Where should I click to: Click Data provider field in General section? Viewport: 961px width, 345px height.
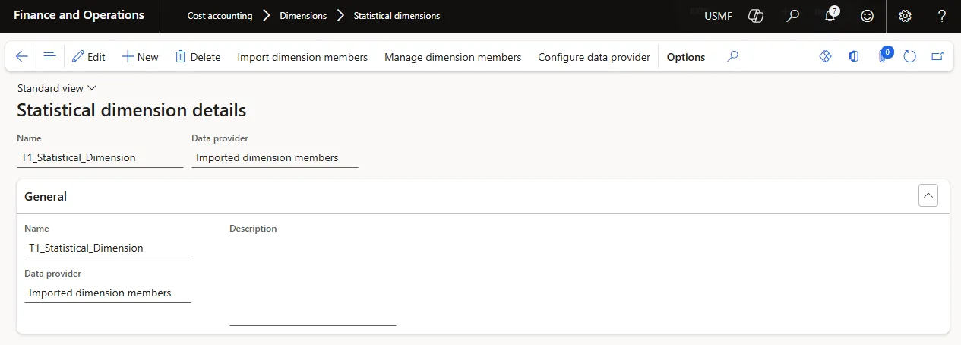coord(108,293)
